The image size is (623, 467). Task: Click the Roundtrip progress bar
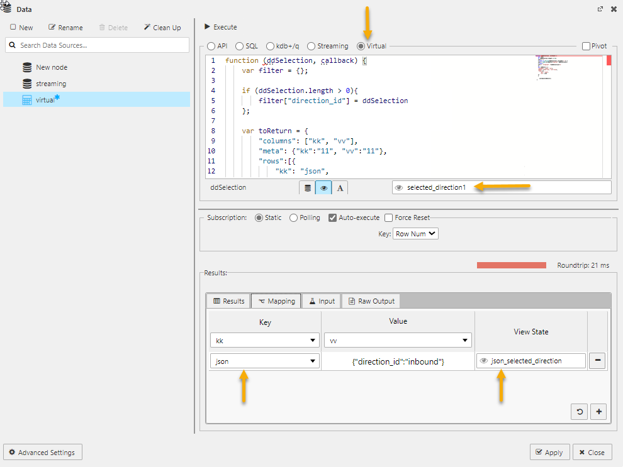pyautogui.click(x=512, y=265)
